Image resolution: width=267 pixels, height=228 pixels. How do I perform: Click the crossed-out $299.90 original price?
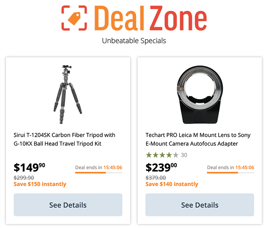24,178
